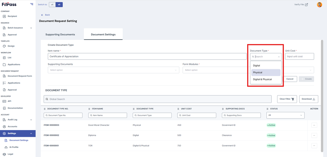Click the Download button
This screenshot has width=327, height=157.
(308, 99)
